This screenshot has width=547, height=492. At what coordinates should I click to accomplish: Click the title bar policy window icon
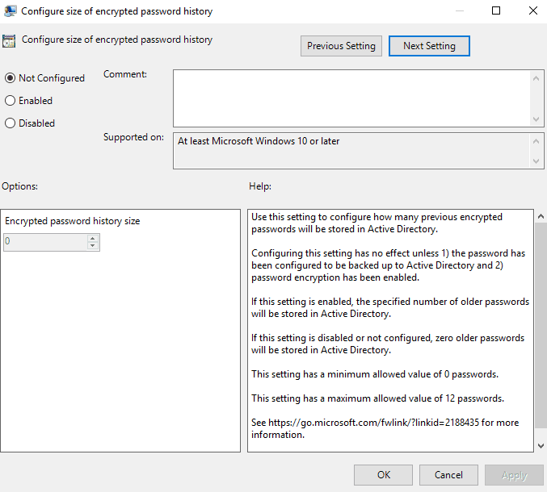point(11,10)
